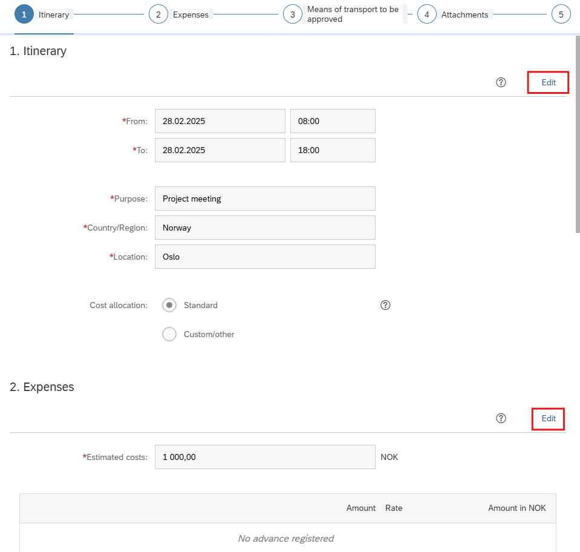
Task: Edit the Expenses section
Action: [x=548, y=418]
